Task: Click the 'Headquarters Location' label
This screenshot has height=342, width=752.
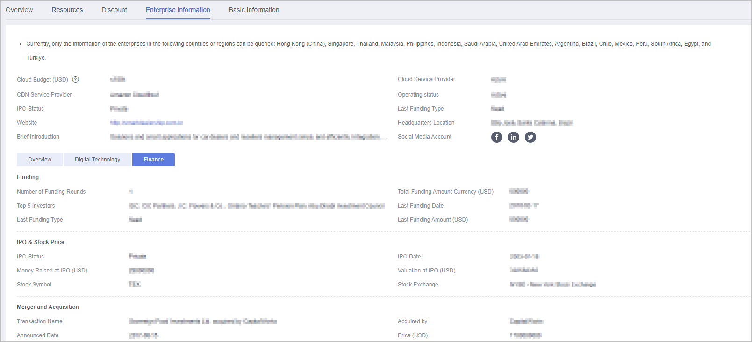Action: 426,123
